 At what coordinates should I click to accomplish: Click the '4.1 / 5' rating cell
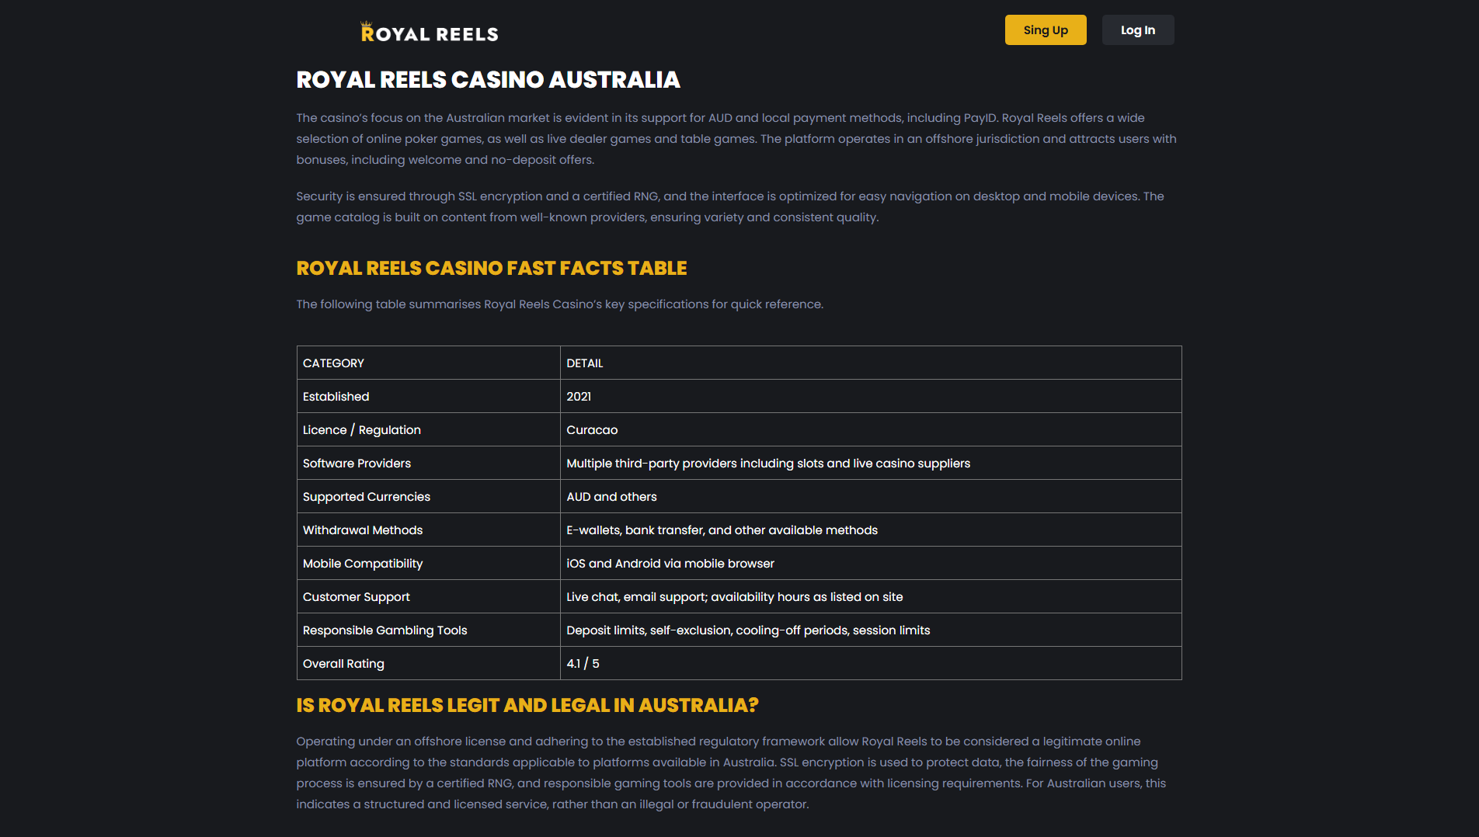click(x=871, y=663)
